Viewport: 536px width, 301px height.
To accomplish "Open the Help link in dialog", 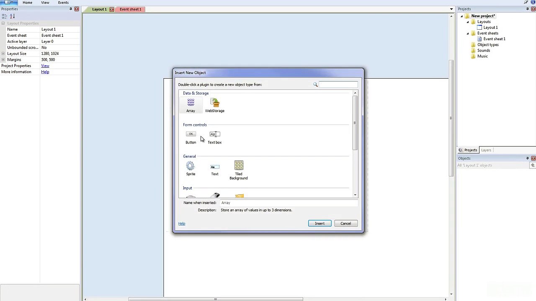I will 181,223.
